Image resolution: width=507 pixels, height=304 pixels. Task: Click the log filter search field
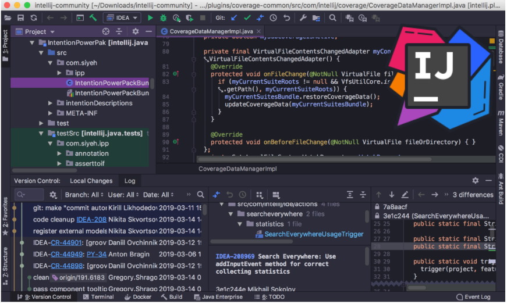coord(29,195)
